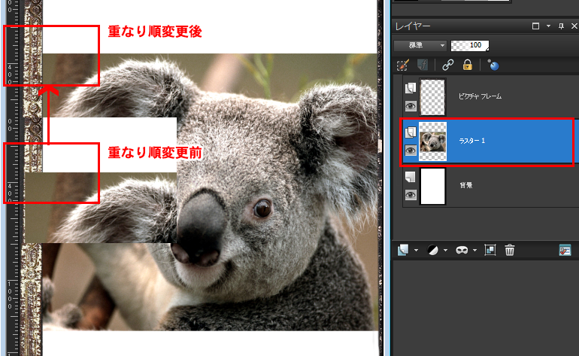Click layer type icon of 背景 layer
The width and height of the screenshot is (579, 356).
[x=411, y=177]
